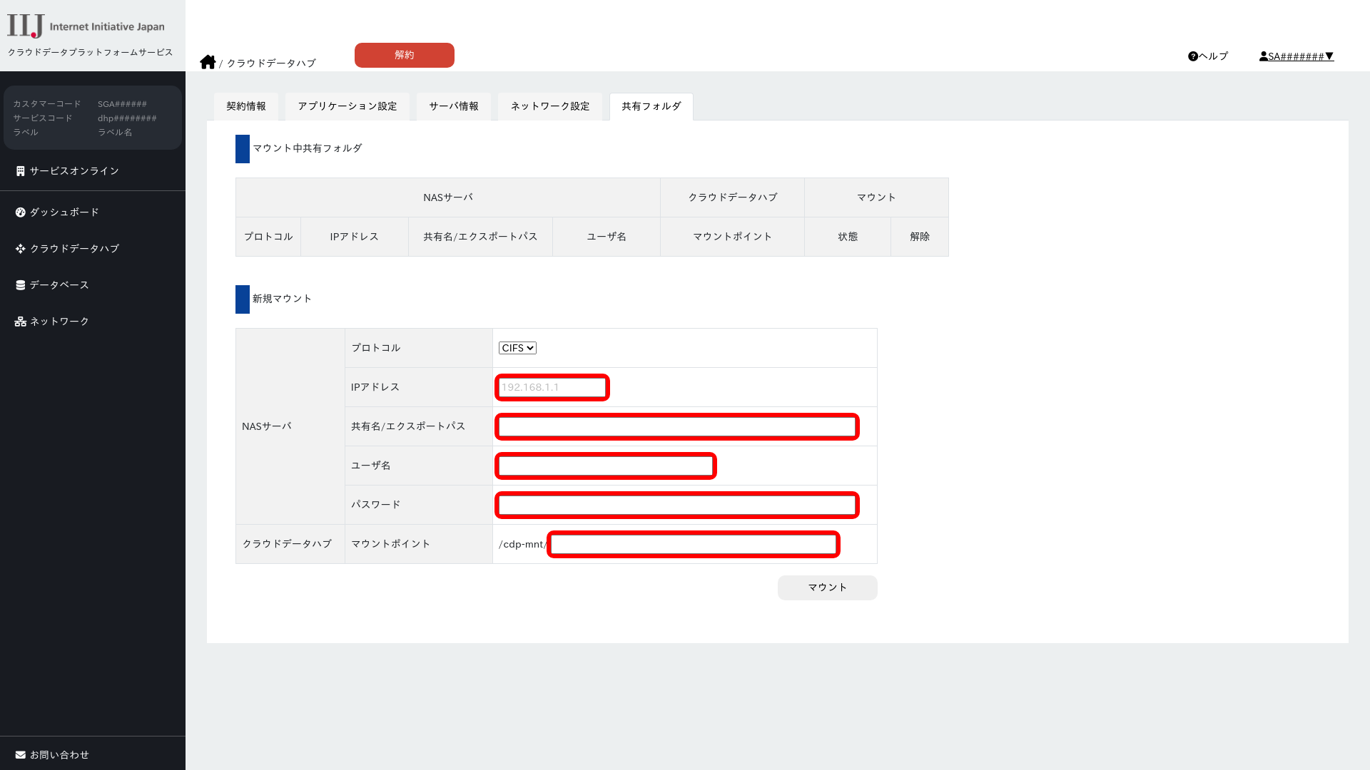This screenshot has height=770, width=1370.
Task: Focus the 共有名/エクスポートパス input field
Action: (677, 426)
